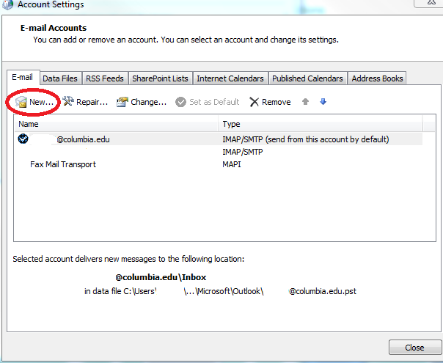Click the @columbia.edu\Inbox location text

pos(161,277)
